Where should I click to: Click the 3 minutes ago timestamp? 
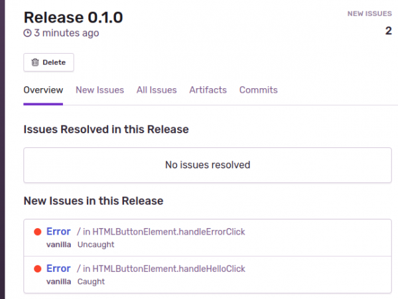click(x=67, y=32)
